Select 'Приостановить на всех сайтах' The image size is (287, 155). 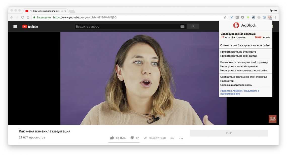238,56
